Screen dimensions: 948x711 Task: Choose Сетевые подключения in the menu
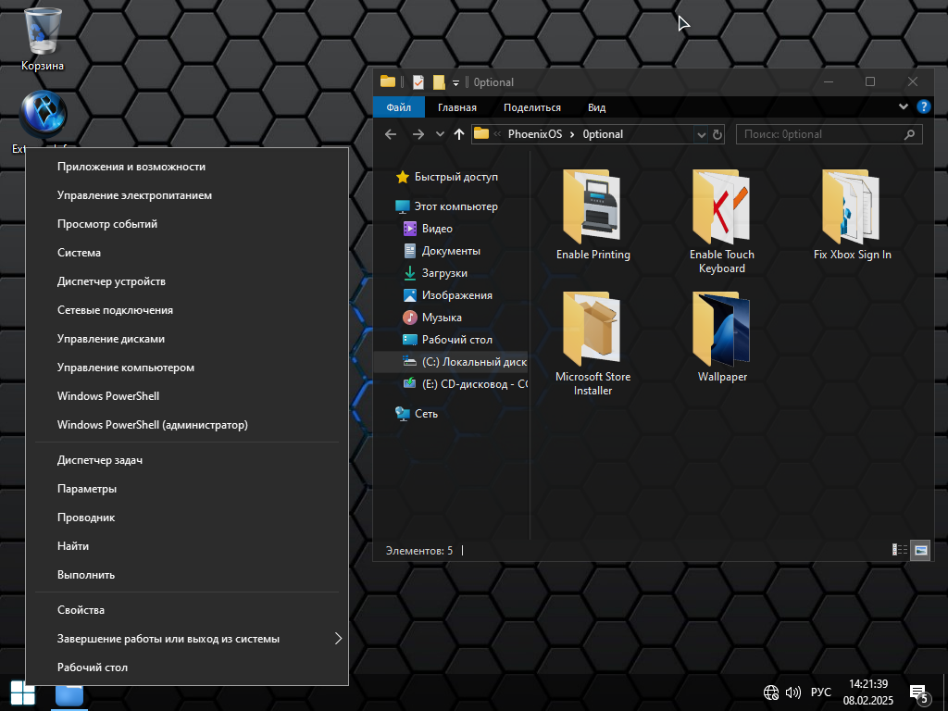187,310
